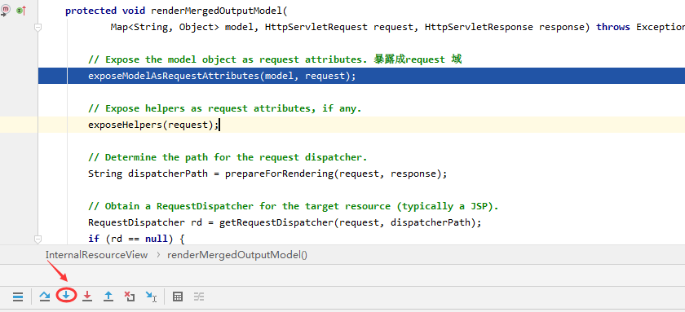Click the implemented-method arrow gutter marker

point(21,11)
